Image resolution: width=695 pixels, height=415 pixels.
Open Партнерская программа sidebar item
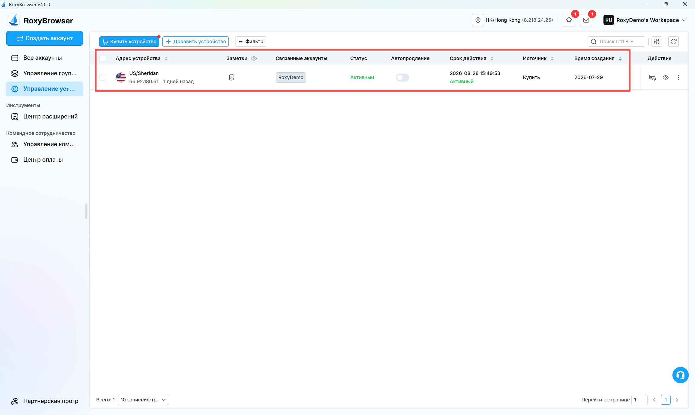(45, 401)
